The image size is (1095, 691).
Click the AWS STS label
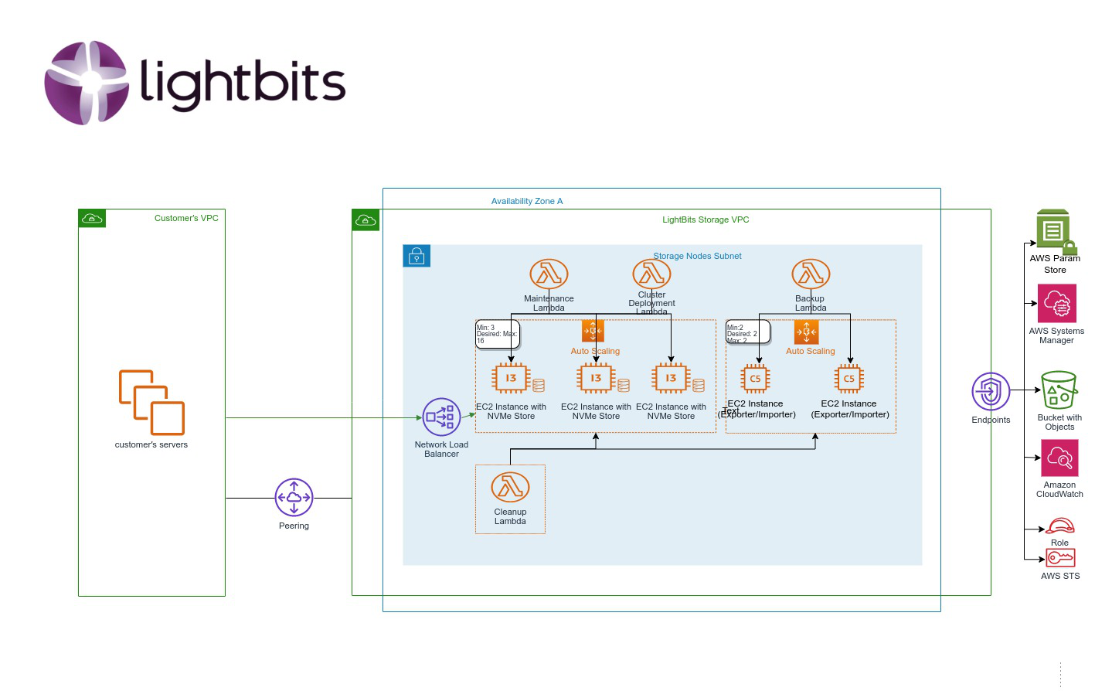coord(1060,576)
